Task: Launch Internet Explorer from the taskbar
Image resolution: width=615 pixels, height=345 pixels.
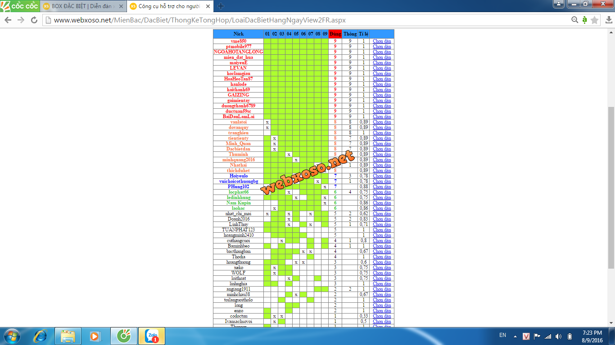Action: [41, 336]
